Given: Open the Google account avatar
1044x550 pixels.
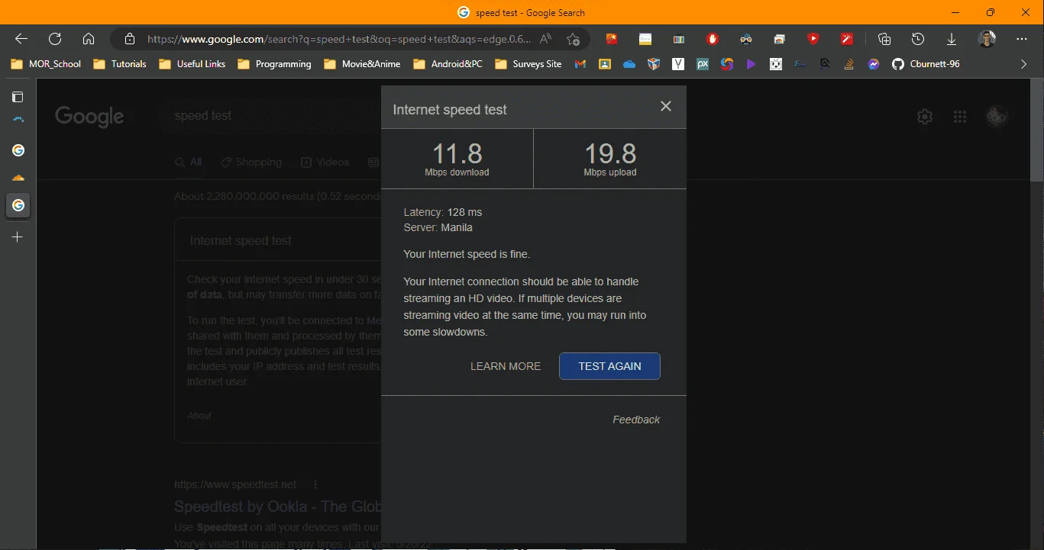Looking at the screenshot, I should coord(997,117).
